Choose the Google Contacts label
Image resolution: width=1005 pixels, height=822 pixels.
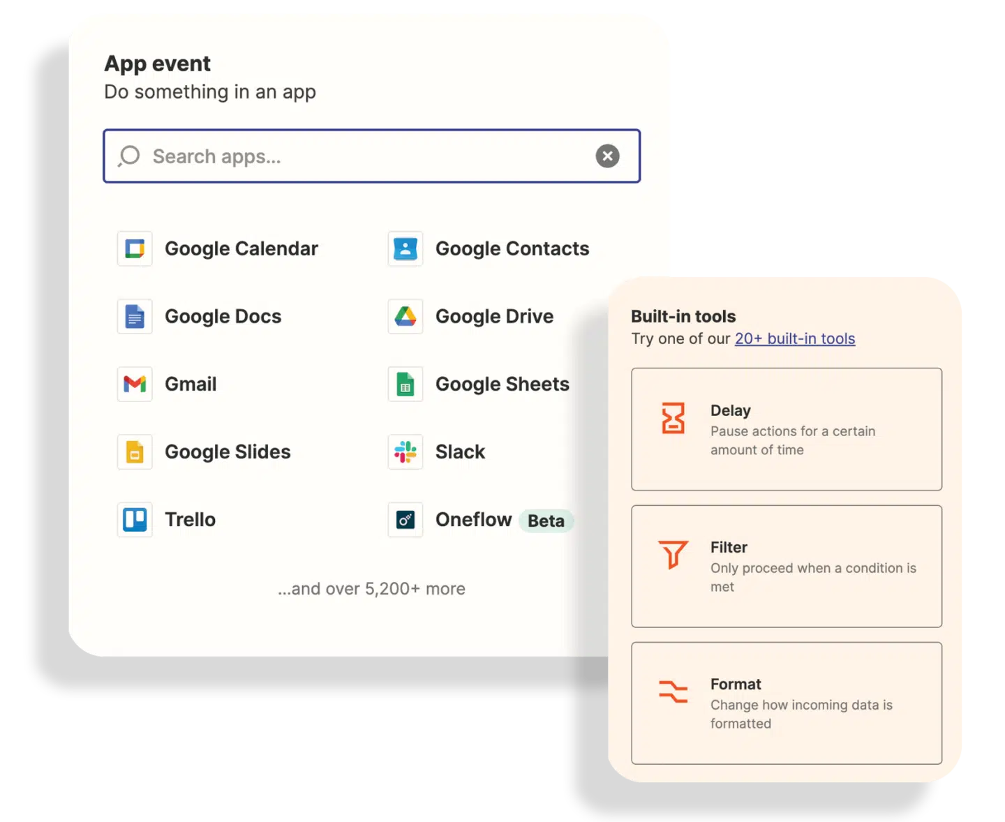(512, 249)
